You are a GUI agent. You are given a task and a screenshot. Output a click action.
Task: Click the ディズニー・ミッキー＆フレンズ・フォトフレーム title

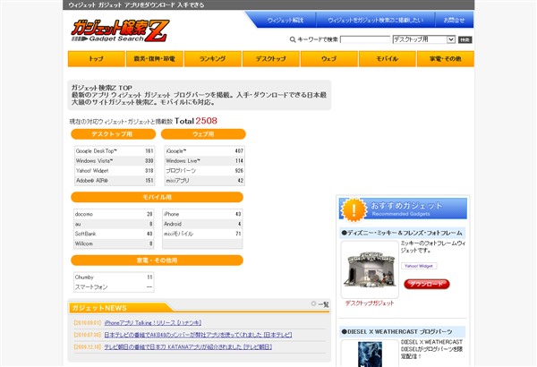402,233
